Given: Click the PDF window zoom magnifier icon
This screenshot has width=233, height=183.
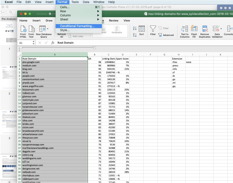Looking at the screenshot, I should click(11, 12).
